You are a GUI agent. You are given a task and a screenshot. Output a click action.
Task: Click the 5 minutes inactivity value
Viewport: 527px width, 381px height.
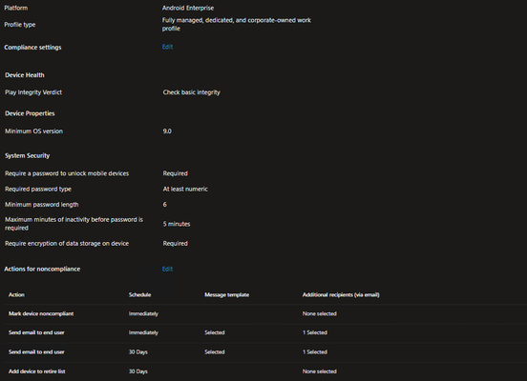click(x=177, y=224)
